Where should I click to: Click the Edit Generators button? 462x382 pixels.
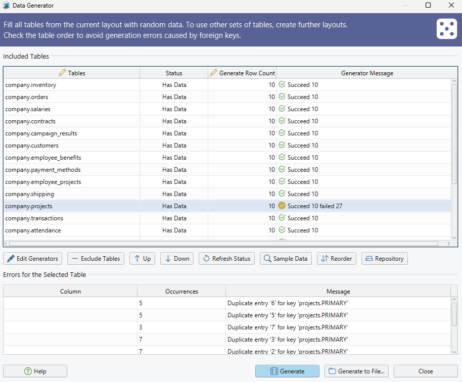pyautogui.click(x=33, y=259)
